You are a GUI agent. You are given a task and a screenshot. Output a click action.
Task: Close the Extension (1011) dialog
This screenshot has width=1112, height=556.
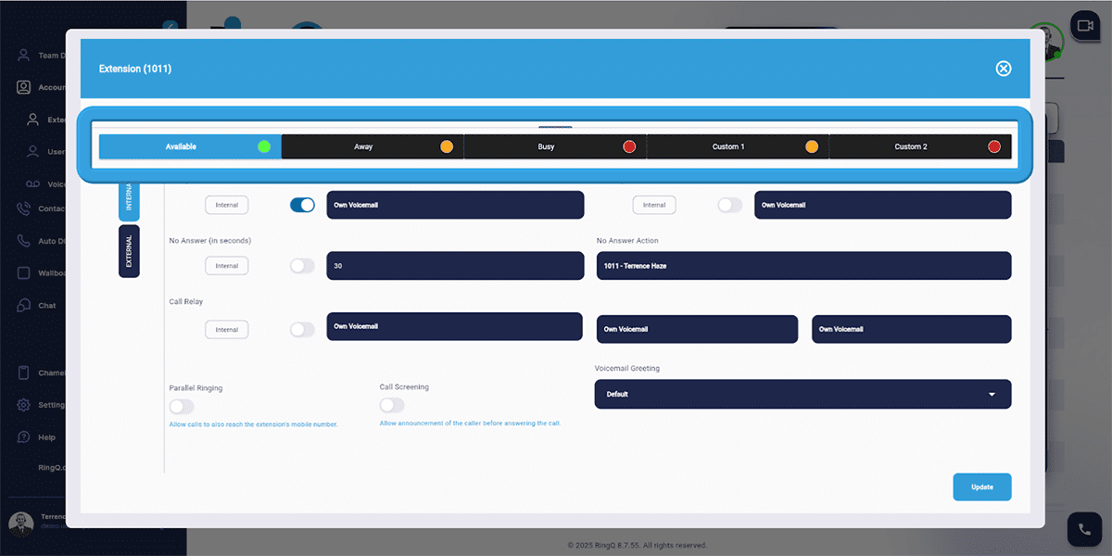[x=1003, y=69]
